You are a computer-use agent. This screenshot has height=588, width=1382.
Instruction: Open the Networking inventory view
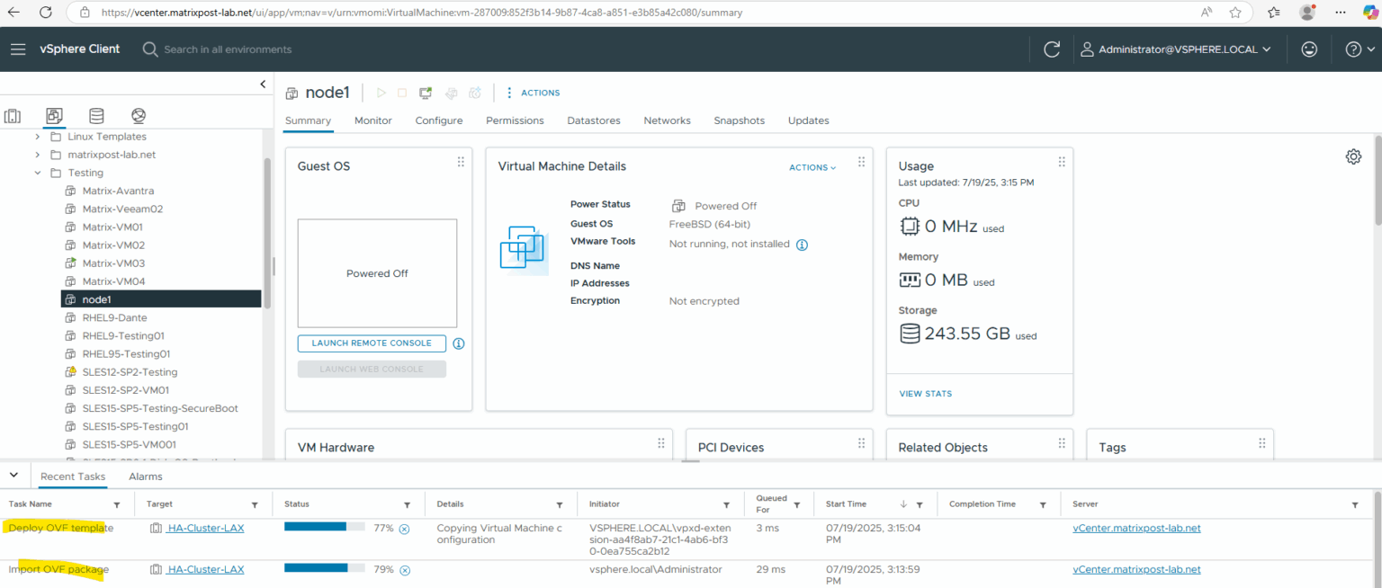(138, 115)
